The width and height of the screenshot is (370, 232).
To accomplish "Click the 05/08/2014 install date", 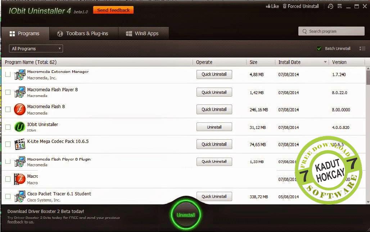I will coord(288,197).
